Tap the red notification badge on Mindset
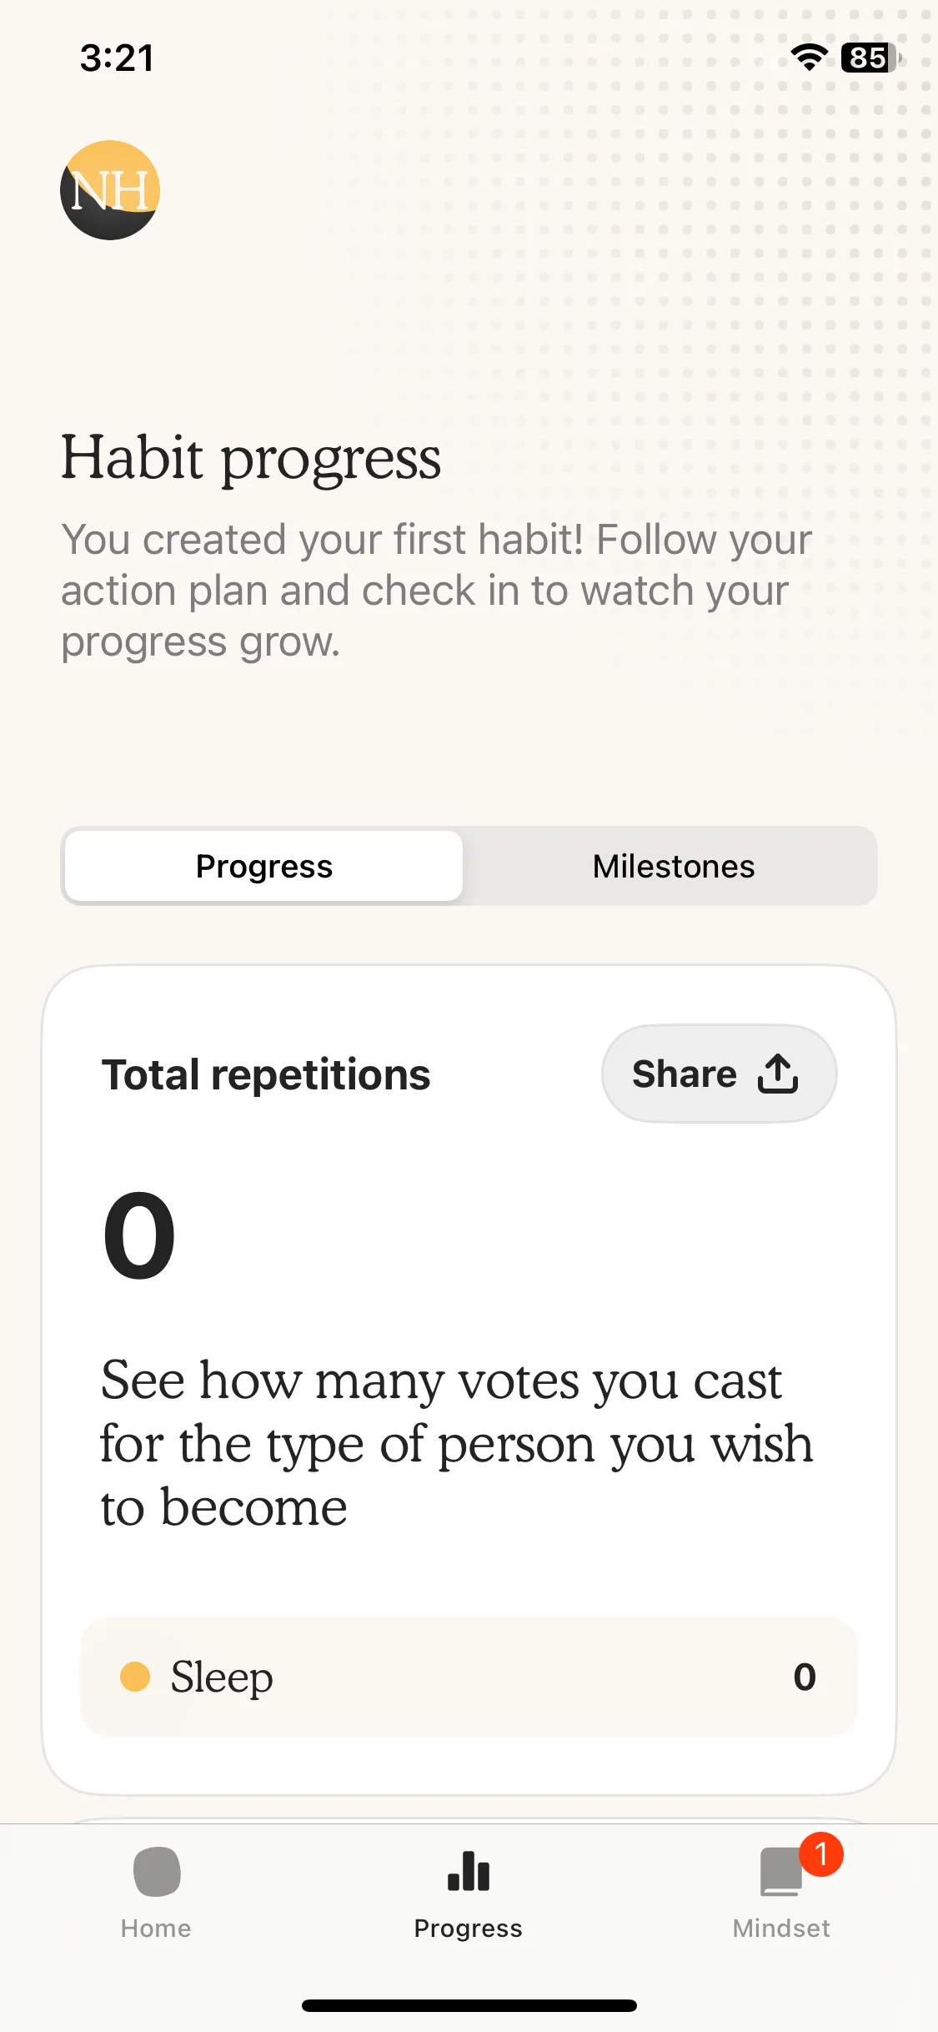Viewport: 938px width, 2032px height. (821, 1853)
